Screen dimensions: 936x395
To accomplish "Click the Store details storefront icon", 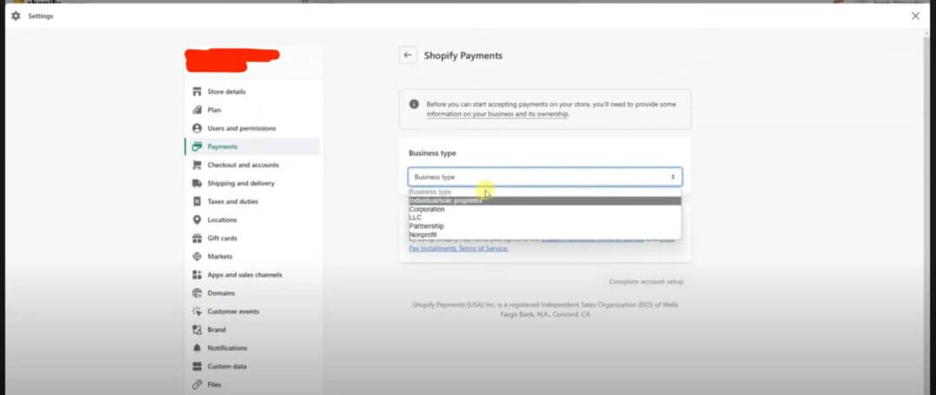I will (197, 92).
